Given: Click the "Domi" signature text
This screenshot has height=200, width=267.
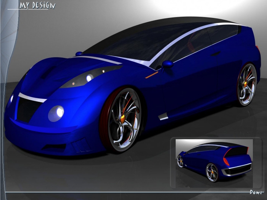Looking at the screenshot, I should (257, 192).
